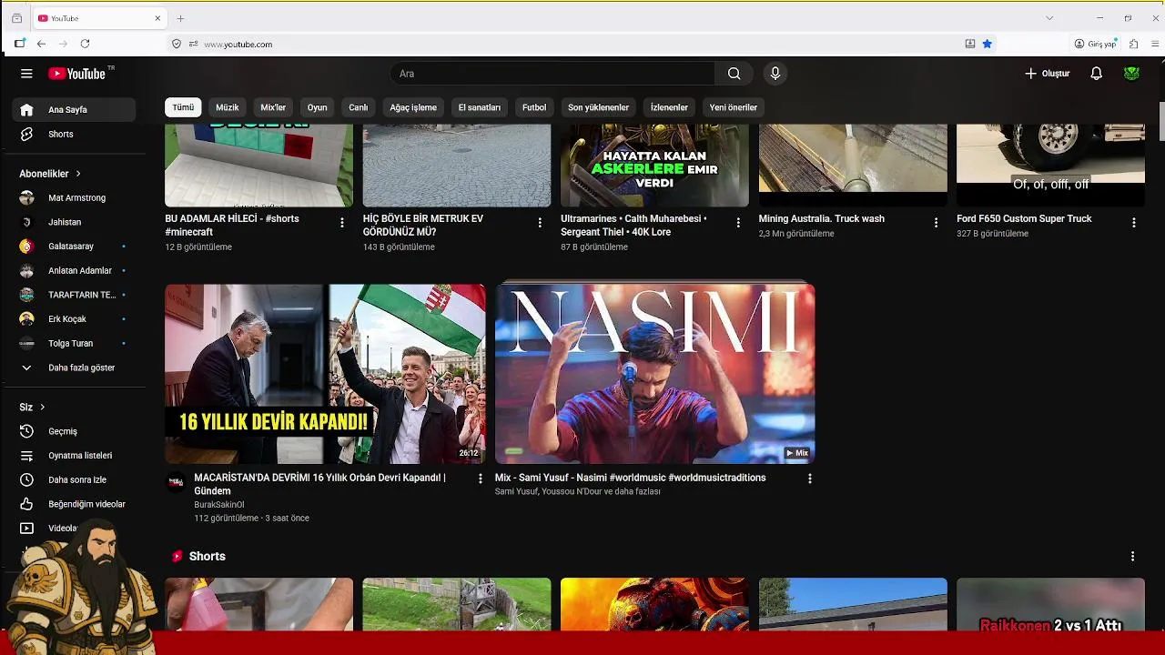This screenshot has height=655, width=1165.
Task: Open the Mining Australia Truck wash title
Action: 821,219
